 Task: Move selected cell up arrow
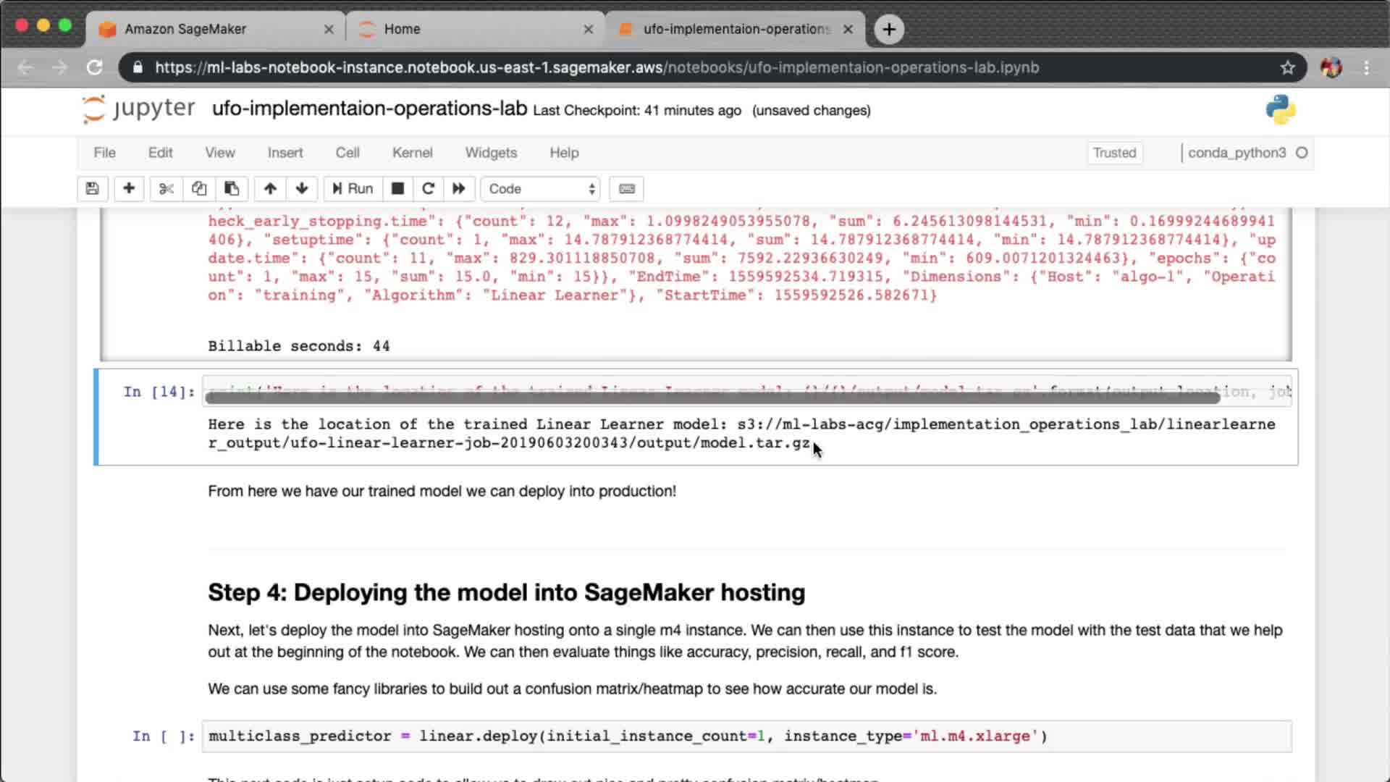270,189
